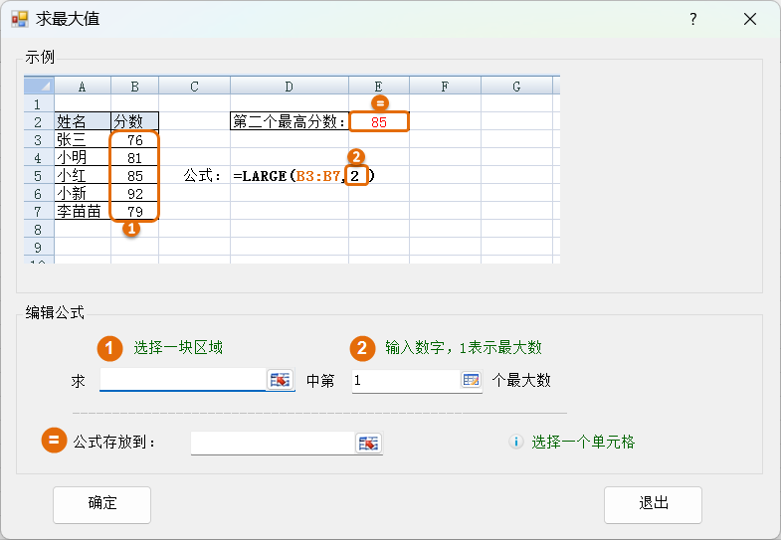Click the number field containing 1
781x540 pixels.
point(405,380)
